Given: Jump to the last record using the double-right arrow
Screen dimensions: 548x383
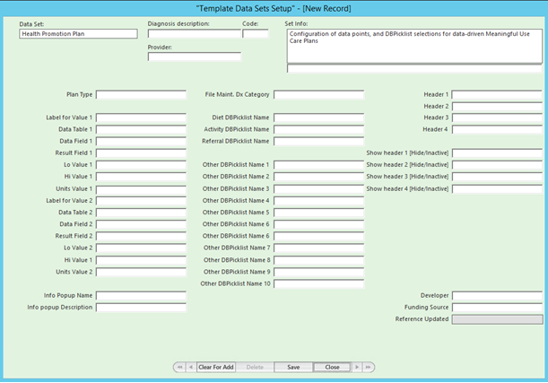Looking at the screenshot, I should click(x=368, y=367).
